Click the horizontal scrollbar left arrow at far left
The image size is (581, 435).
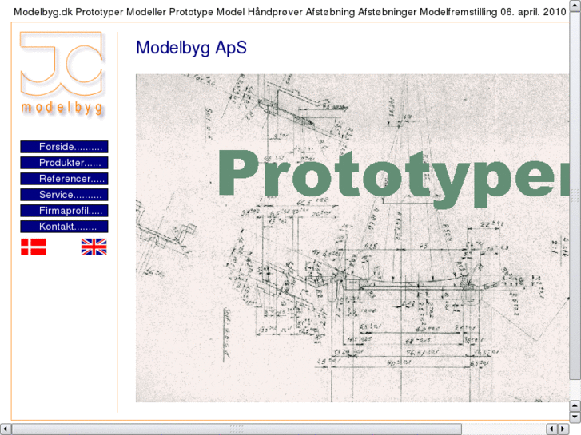pyautogui.click(x=5, y=429)
